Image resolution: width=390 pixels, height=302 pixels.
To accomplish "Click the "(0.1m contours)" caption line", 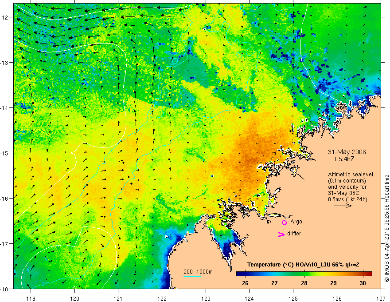I will pyautogui.click(x=347, y=181).
